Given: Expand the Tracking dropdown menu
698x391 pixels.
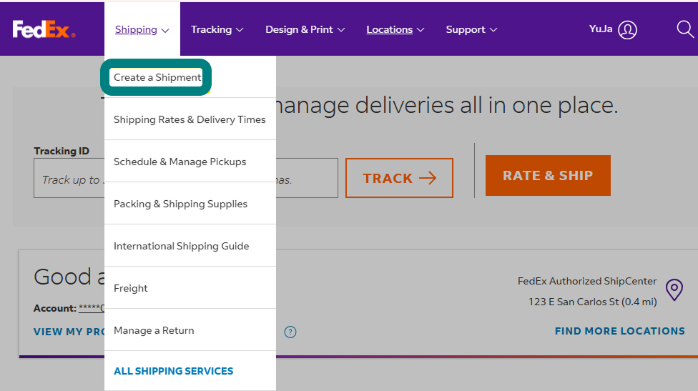Looking at the screenshot, I should tap(217, 30).
